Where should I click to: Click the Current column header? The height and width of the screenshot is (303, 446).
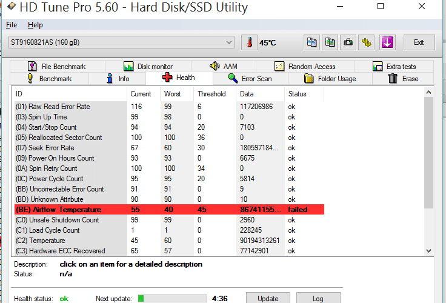coord(144,94)
